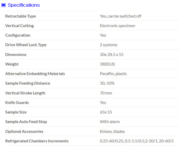Image resolution: width=179 pixels, height=146 pixels.
Task: Click the Vertical Cutting label
Action: [x=20, y=26]
